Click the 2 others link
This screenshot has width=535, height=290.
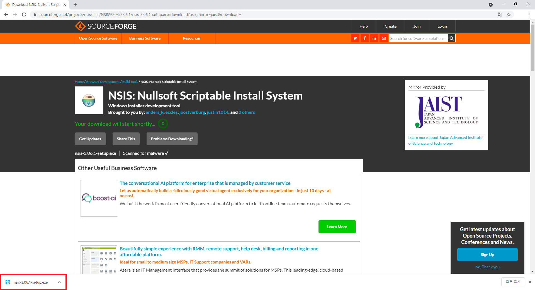pos(247,112)
